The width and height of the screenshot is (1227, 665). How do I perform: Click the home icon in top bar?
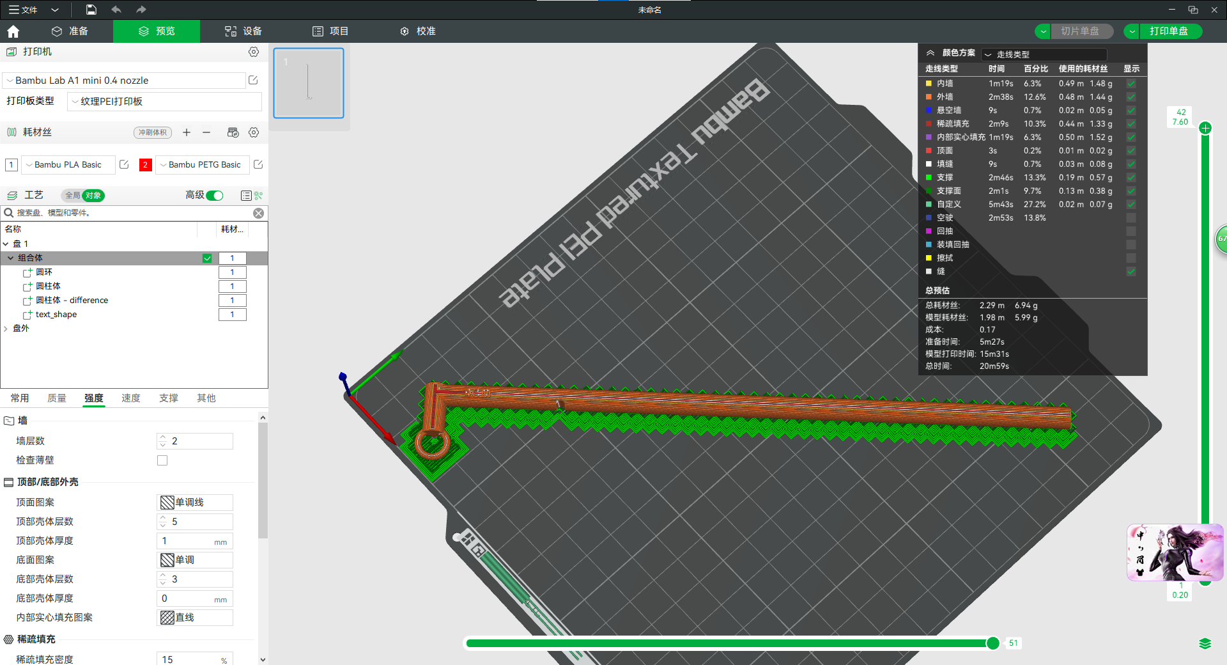click(13, 31)
